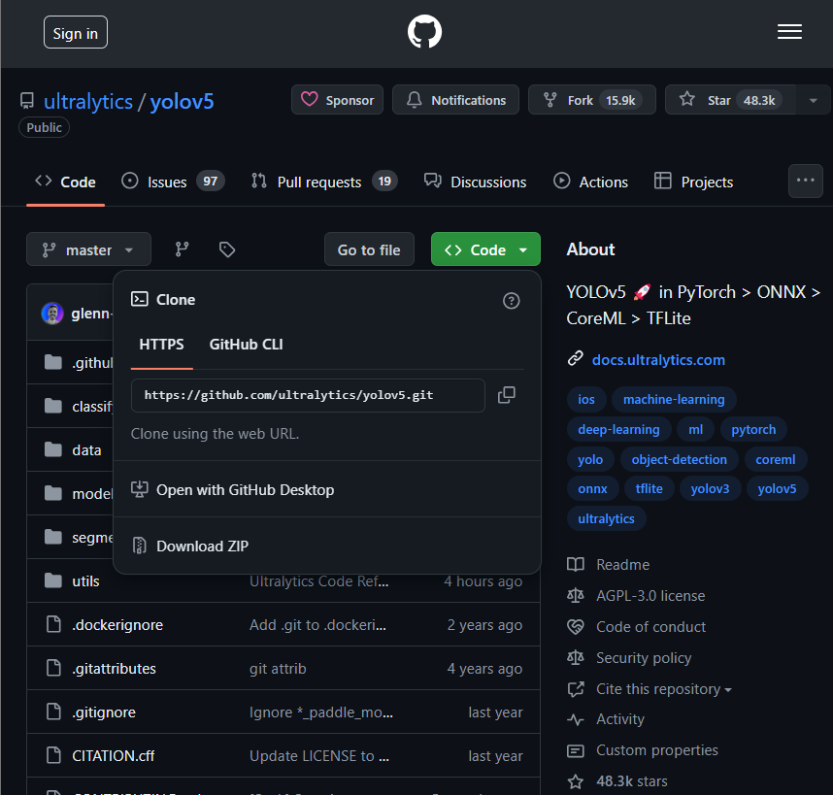Open the .dockerignore file
This screenshot has height=795, width=833.
[x=117, y=624]
